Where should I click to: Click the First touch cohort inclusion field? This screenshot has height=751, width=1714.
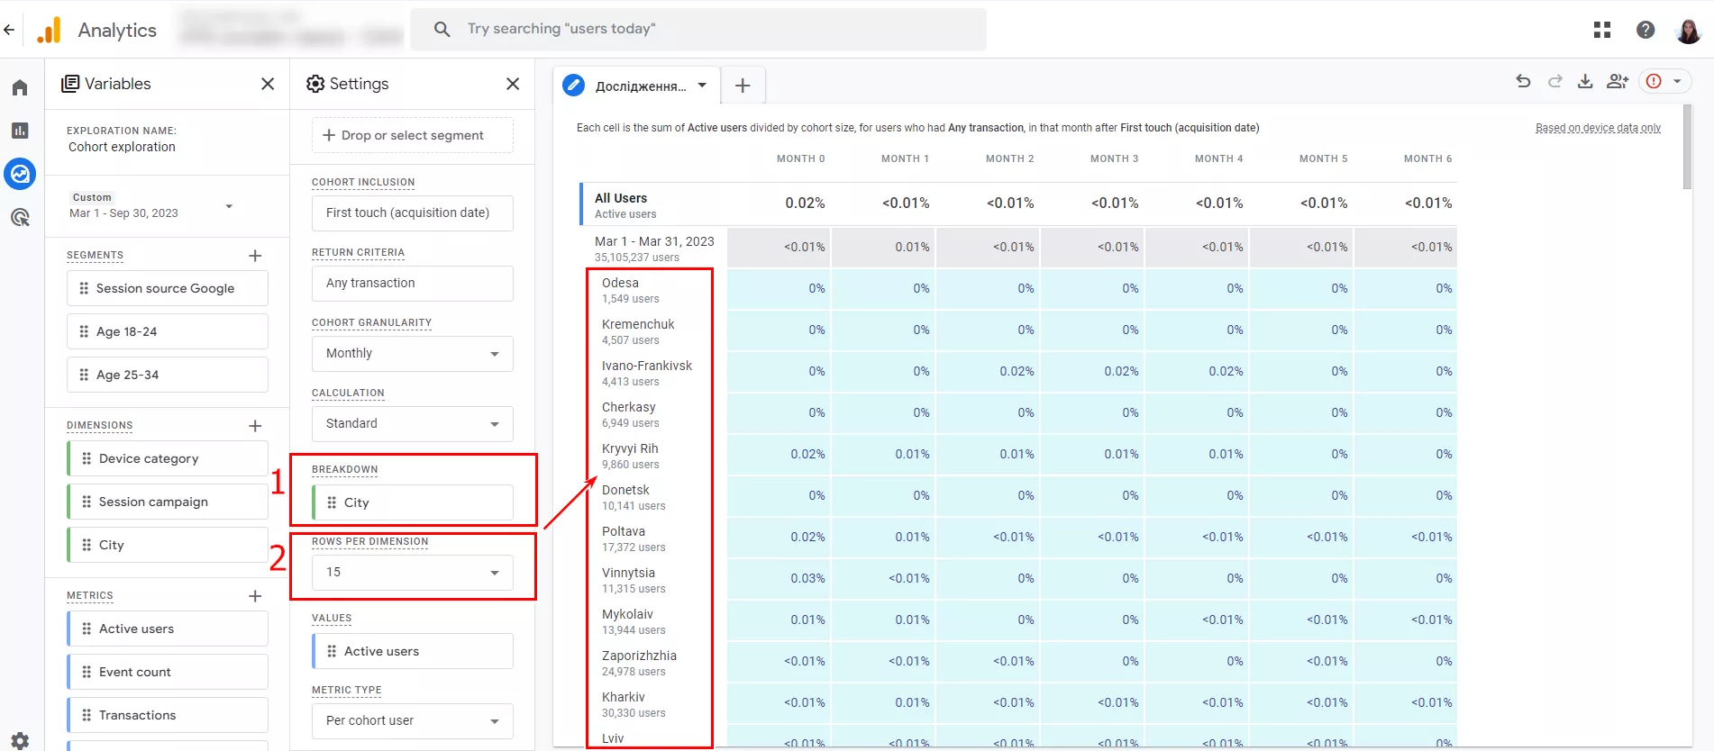413,213
